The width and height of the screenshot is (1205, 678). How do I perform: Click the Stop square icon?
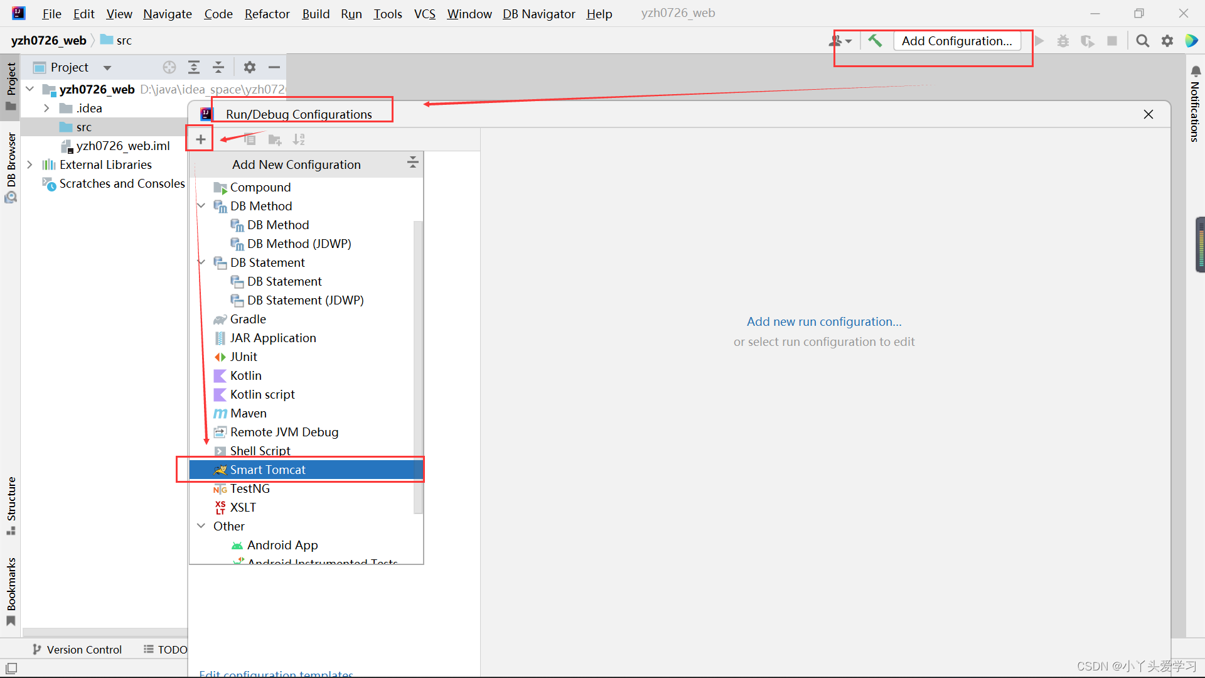[x=1112, y=41]
